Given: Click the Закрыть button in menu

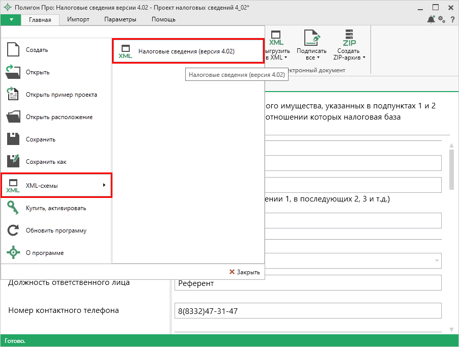Looking at the screenshot, I should pyautogui.click(x=245, y=272).
